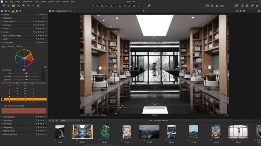Image resolution: width=261 pixels, height=146 pixels.
Task: Switch viewer to multi-view grid icon
Action: 50,11
